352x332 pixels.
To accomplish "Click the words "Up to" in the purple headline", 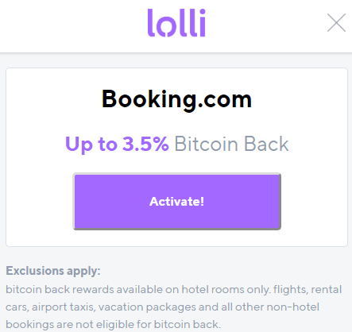I will (91, 145).
